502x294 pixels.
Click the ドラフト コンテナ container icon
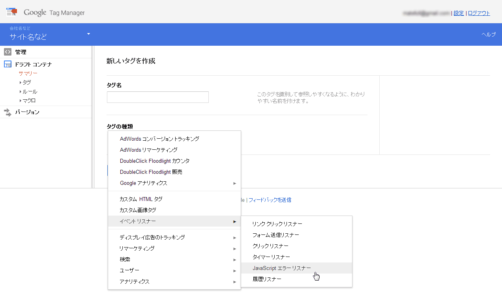tap(8, 64)
